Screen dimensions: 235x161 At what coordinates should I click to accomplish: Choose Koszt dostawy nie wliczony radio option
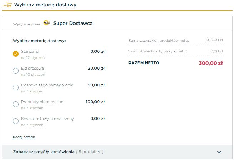(x=16, y=121)
